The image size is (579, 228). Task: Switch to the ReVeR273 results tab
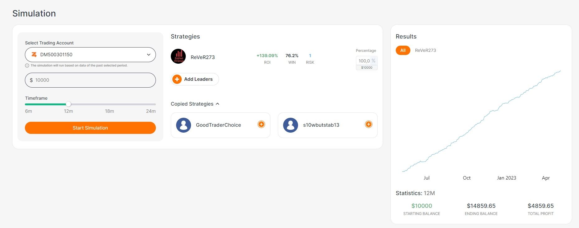click(425, 50)
